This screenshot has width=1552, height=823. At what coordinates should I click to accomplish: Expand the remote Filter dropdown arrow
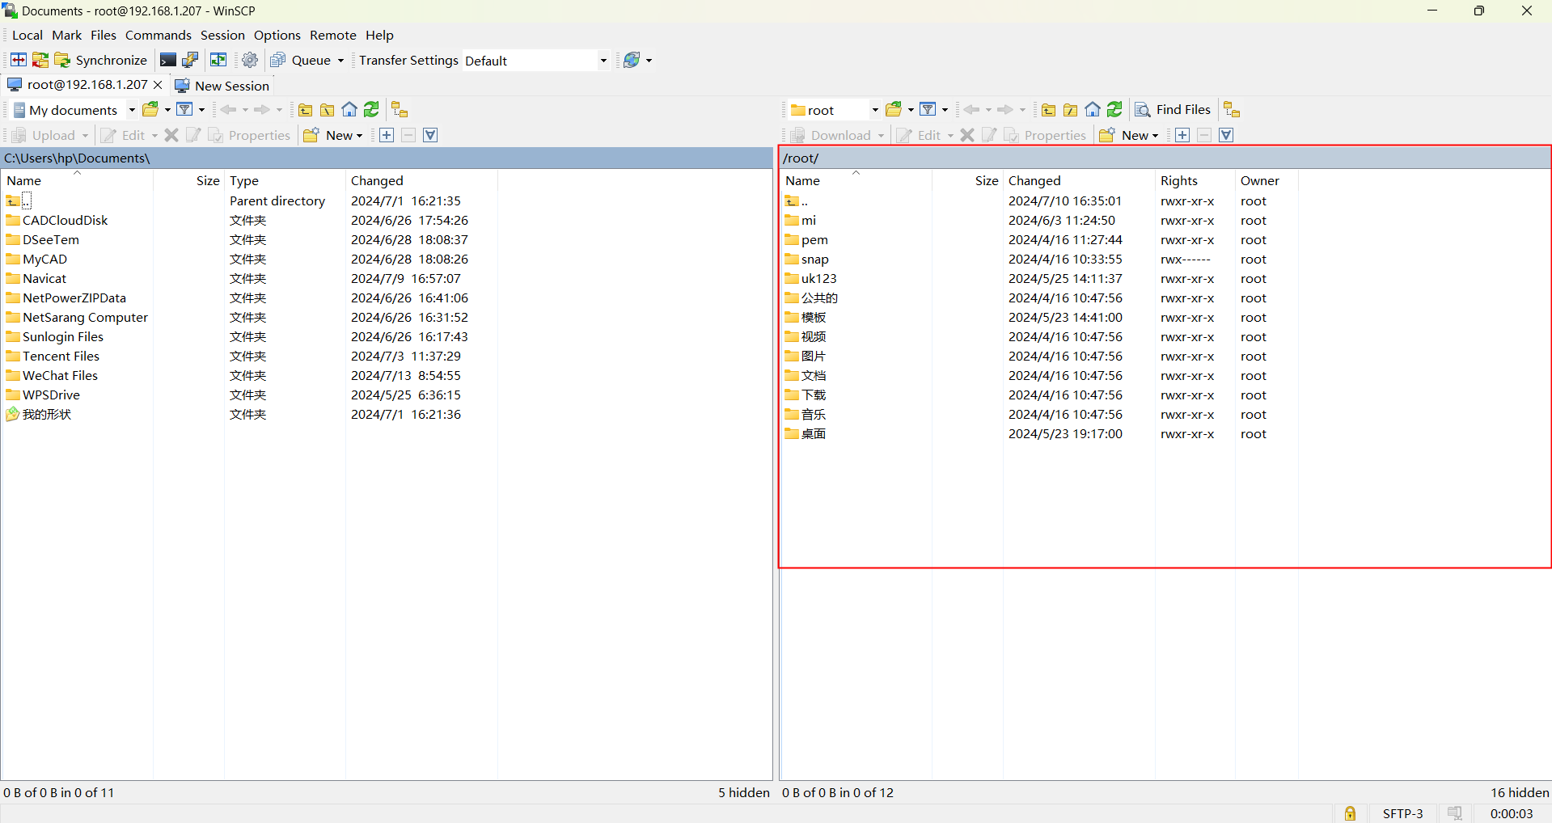(x=945, y=110)
